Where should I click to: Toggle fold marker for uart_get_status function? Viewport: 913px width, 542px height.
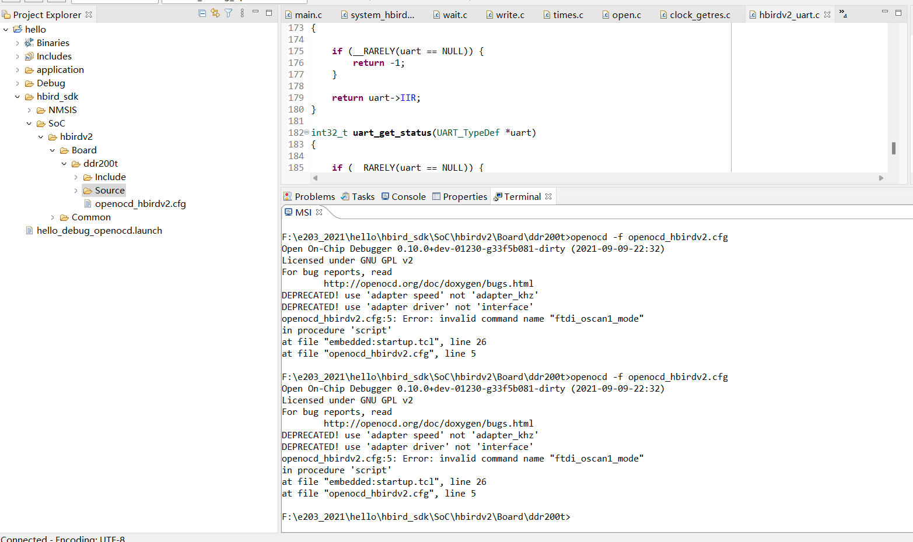point(307,133)
